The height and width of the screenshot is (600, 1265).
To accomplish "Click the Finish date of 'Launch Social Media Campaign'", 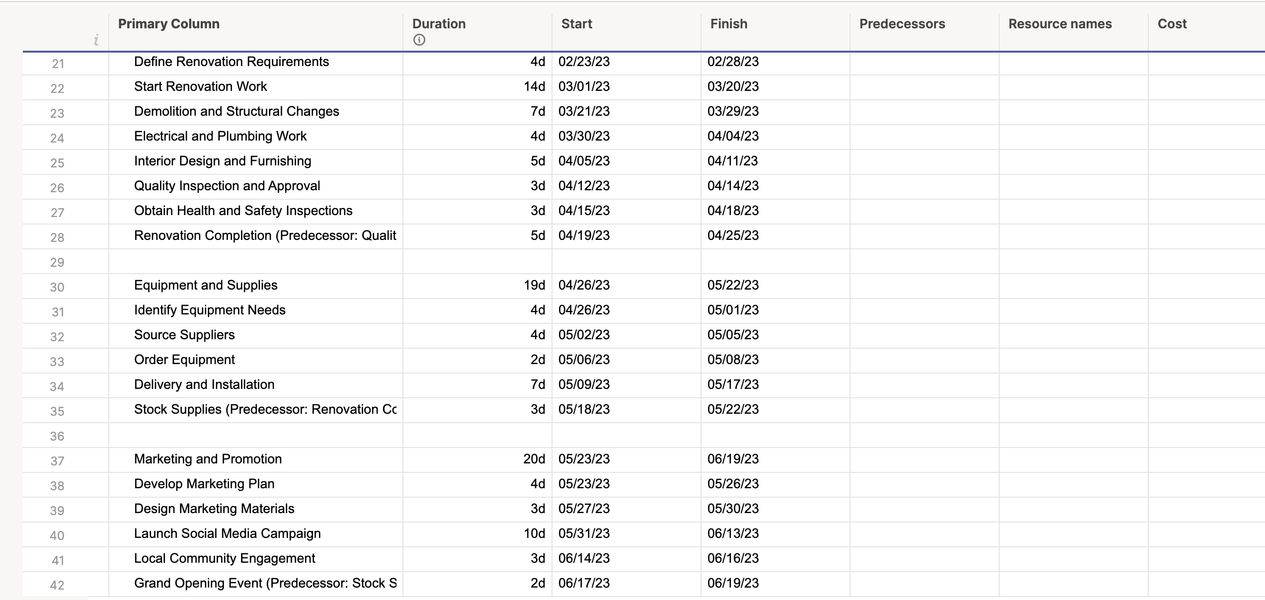I will (x=733, y=533).
